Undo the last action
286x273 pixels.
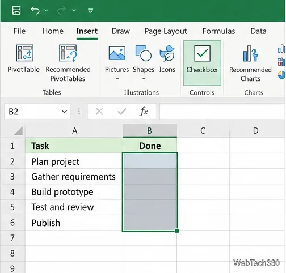click(x=35, y=10)
